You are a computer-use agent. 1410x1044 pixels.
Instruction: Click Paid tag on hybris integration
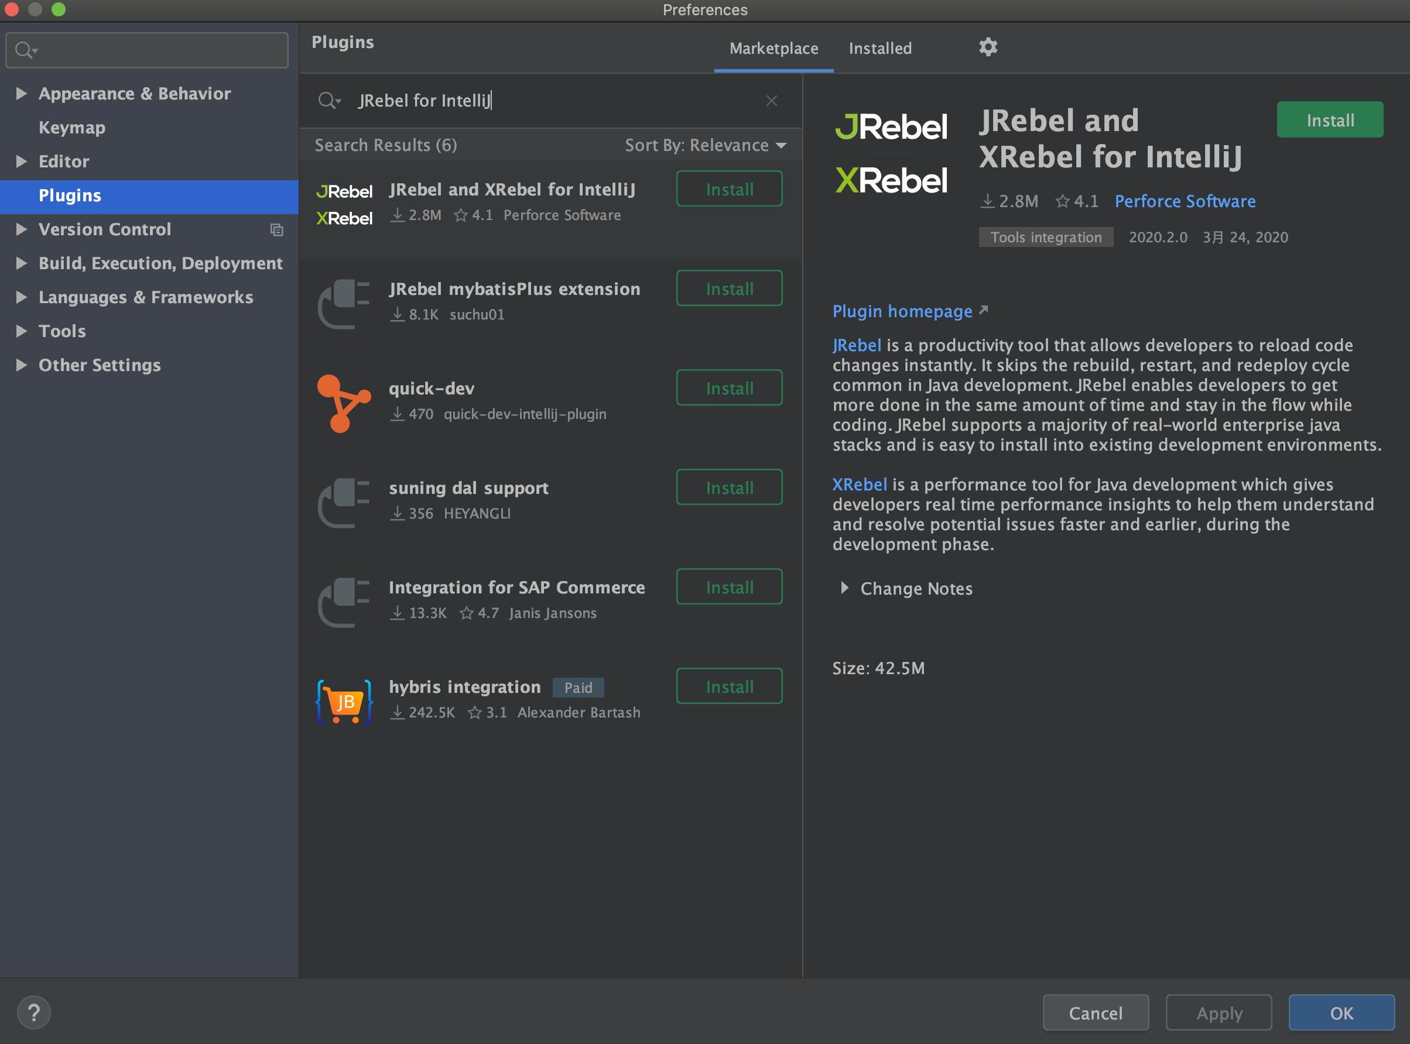[578, 688]
